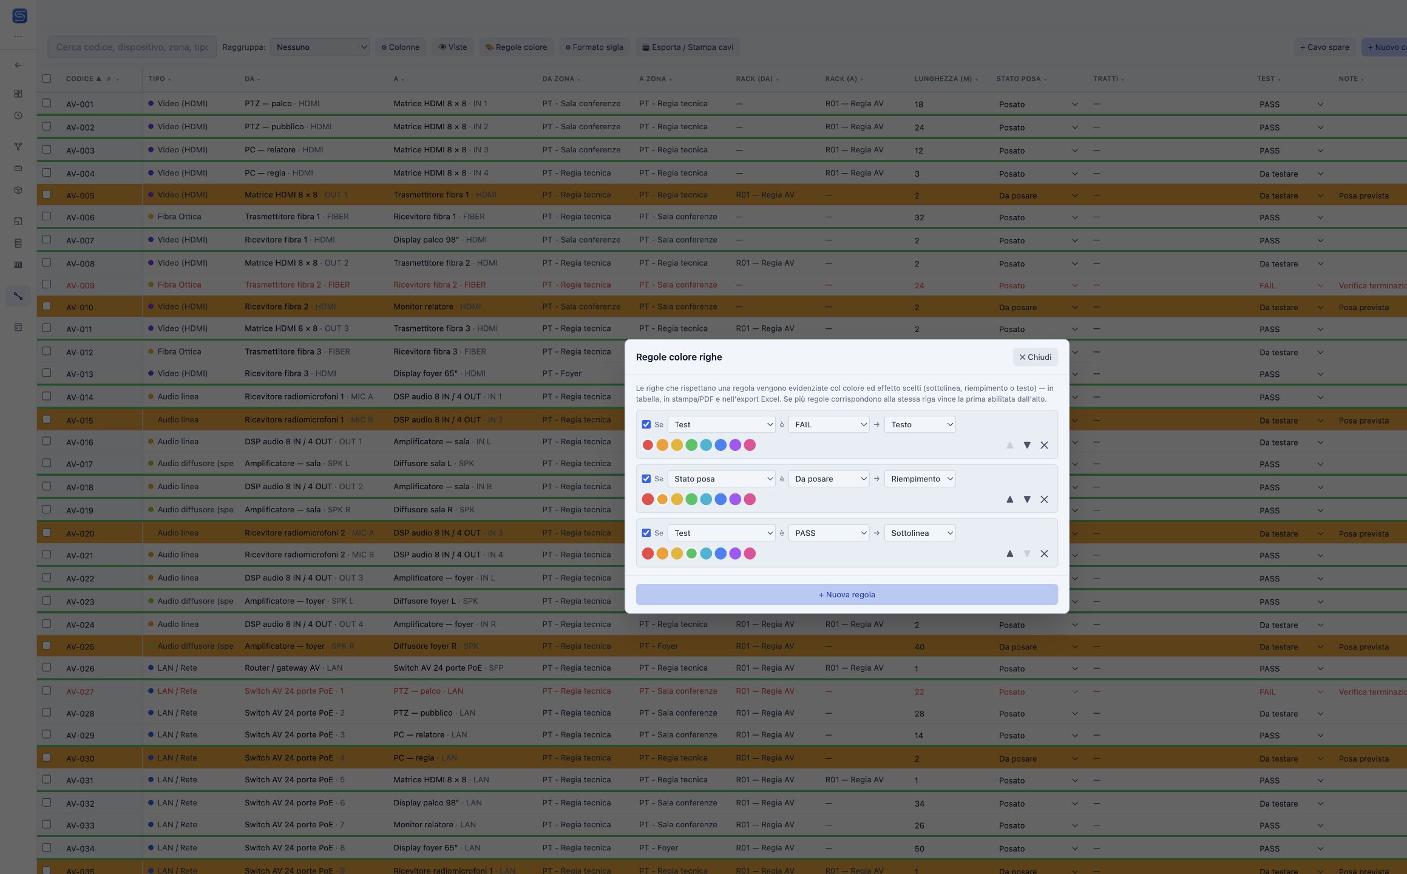Untick the Stato posa rule checkbox

(646, 479)
